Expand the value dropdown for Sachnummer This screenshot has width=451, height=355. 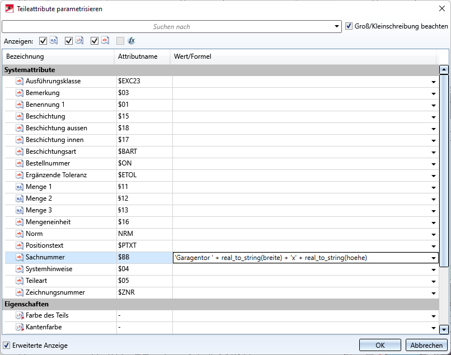coord(433,258)
